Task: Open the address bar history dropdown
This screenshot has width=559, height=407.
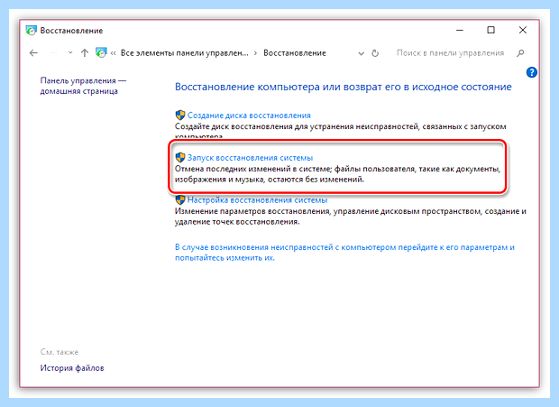Action: coord(362,53)
